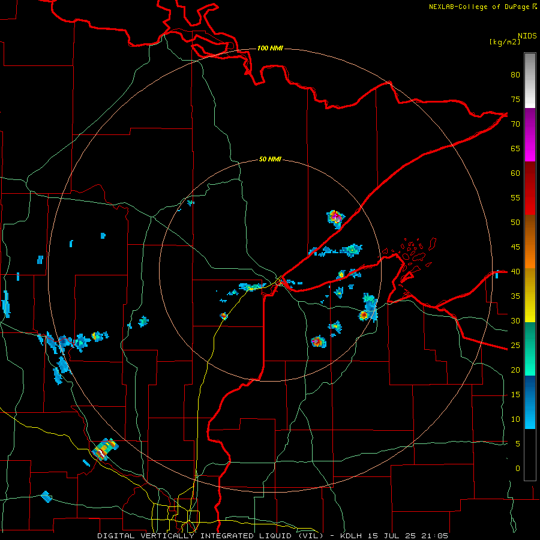Click the scale value 30

pyautogui.click(x=515, y=321)
